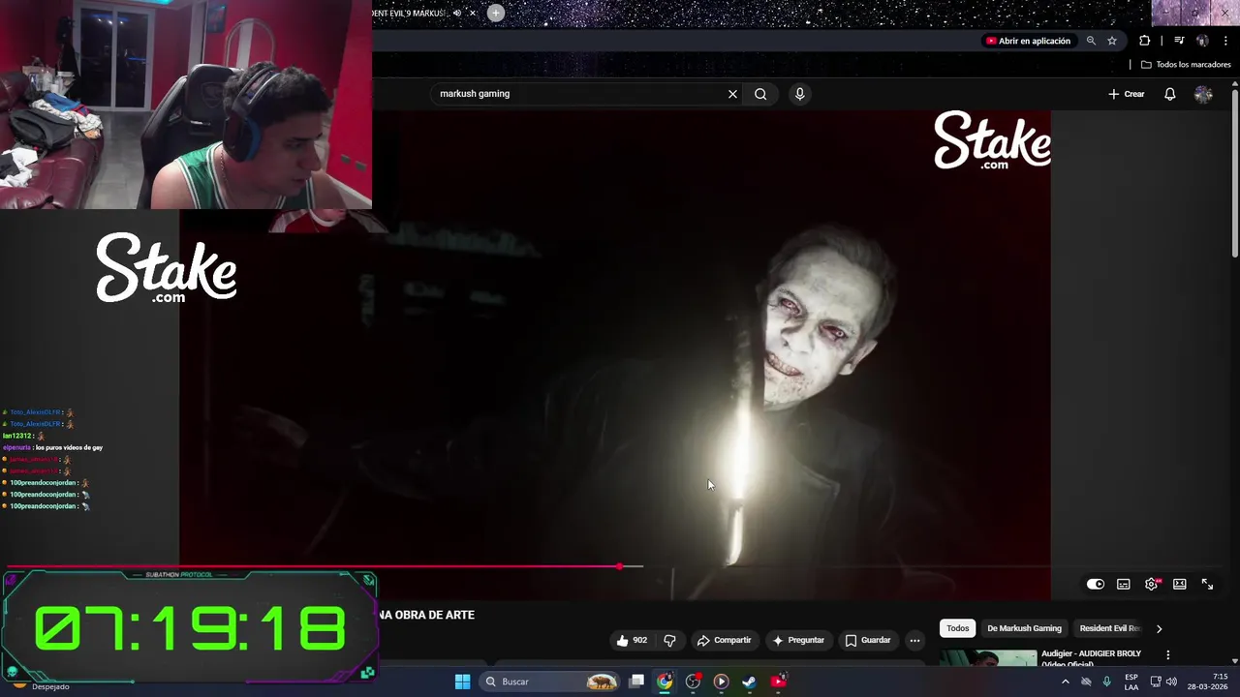The height and width of the screenshot is (697, 1240).
Task: Open Todos los marcadores folder
Action: tap(1186, 65)
